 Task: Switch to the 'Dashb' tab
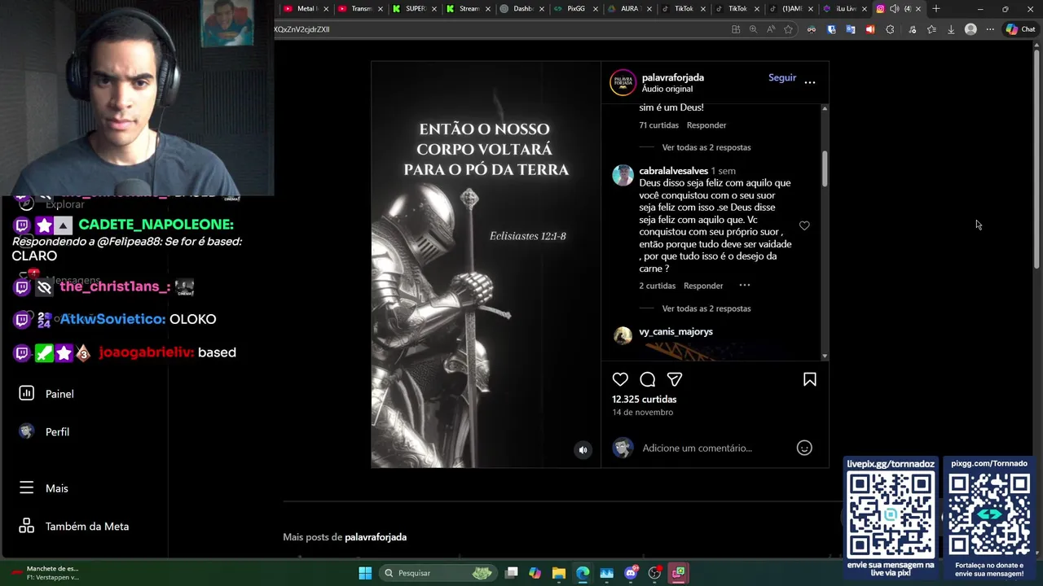click(520, 9)
